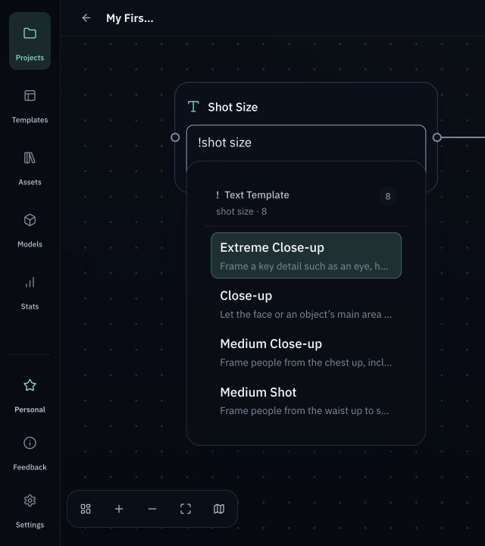Click the auto-layout grid icon in canvas toolbar

coord(86,509)
